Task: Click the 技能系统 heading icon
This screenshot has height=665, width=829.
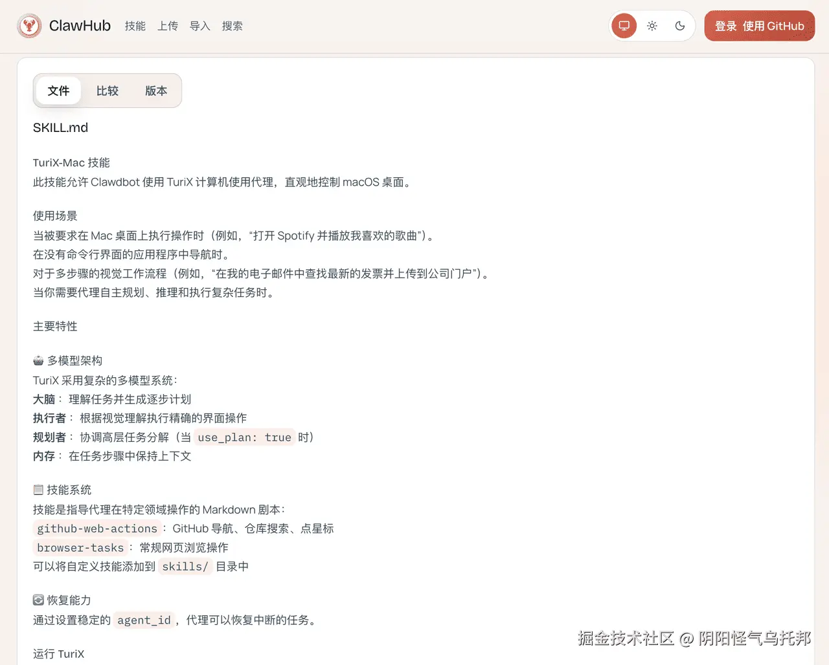Action: click(x=38, y=490)
